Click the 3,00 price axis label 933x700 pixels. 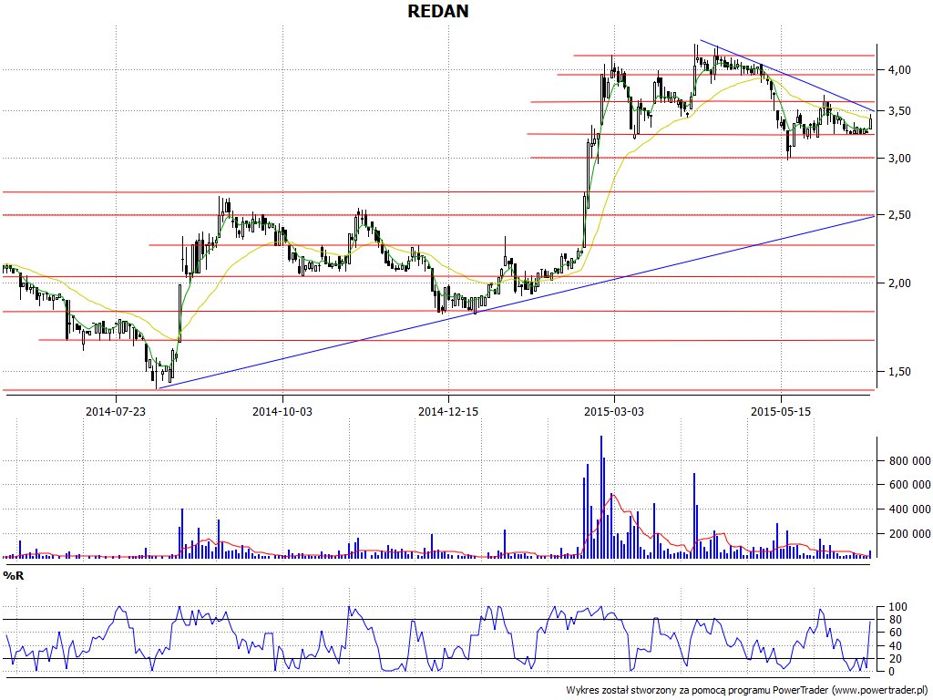click(x=899, y=158)
